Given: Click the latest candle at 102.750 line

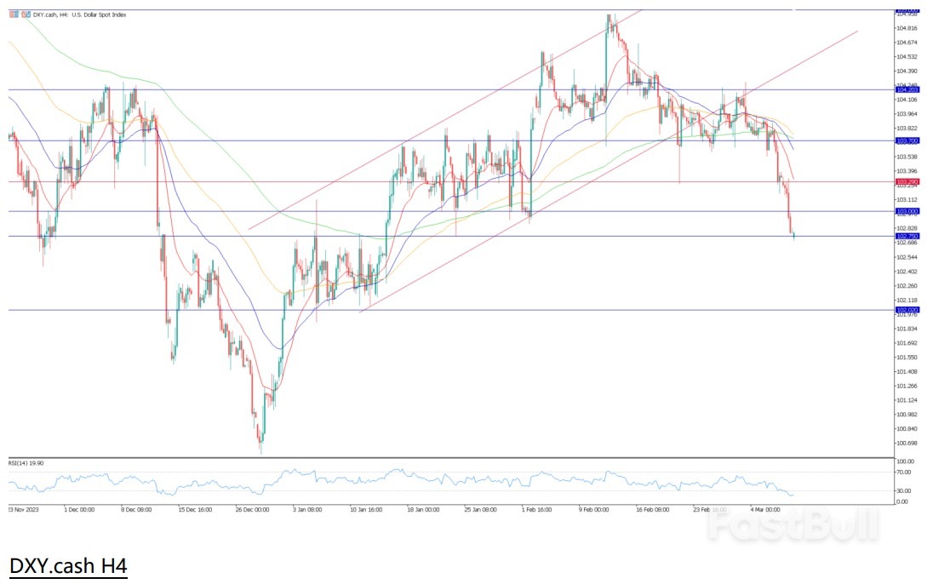Looking at the screenshot, I should coord(793,235).
